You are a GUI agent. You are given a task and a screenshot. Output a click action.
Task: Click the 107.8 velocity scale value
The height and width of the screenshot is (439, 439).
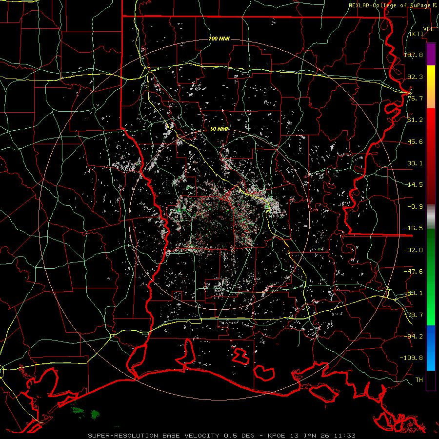click(x=413, y=55)
